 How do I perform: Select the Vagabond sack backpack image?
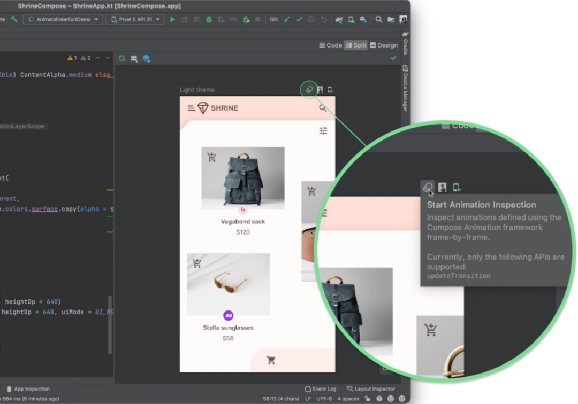pyautogui.click(x=243, y=178)
